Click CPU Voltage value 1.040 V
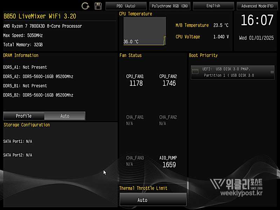The height and width of the screenshot is (210, 280). 221,37
